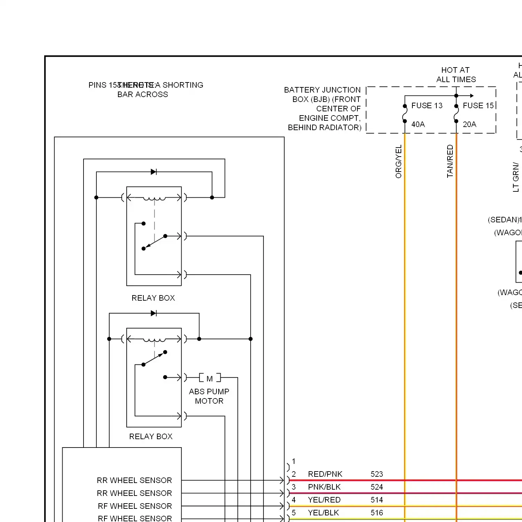The width and height of the screenshot is (522, 522).
Task: Click the BATTERY JUNCTION BOX description text
Action: (323, 109)
